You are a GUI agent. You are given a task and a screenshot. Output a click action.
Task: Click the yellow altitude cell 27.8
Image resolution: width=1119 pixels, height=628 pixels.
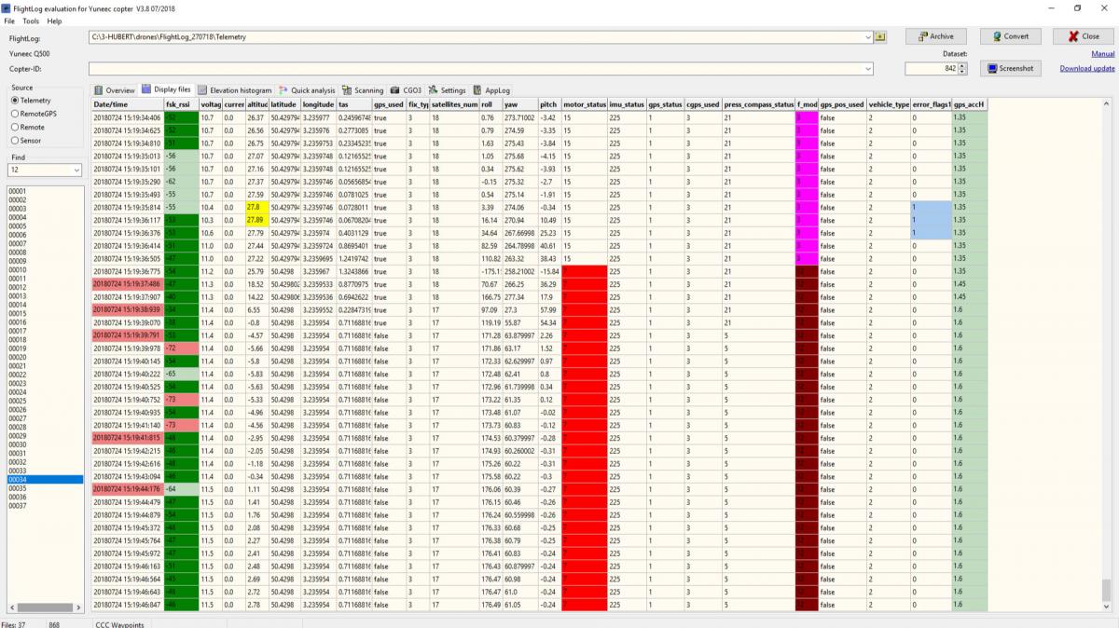tap(256, 206)
